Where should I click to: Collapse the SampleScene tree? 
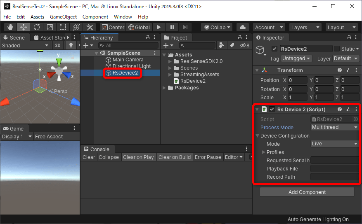(96, 53)
